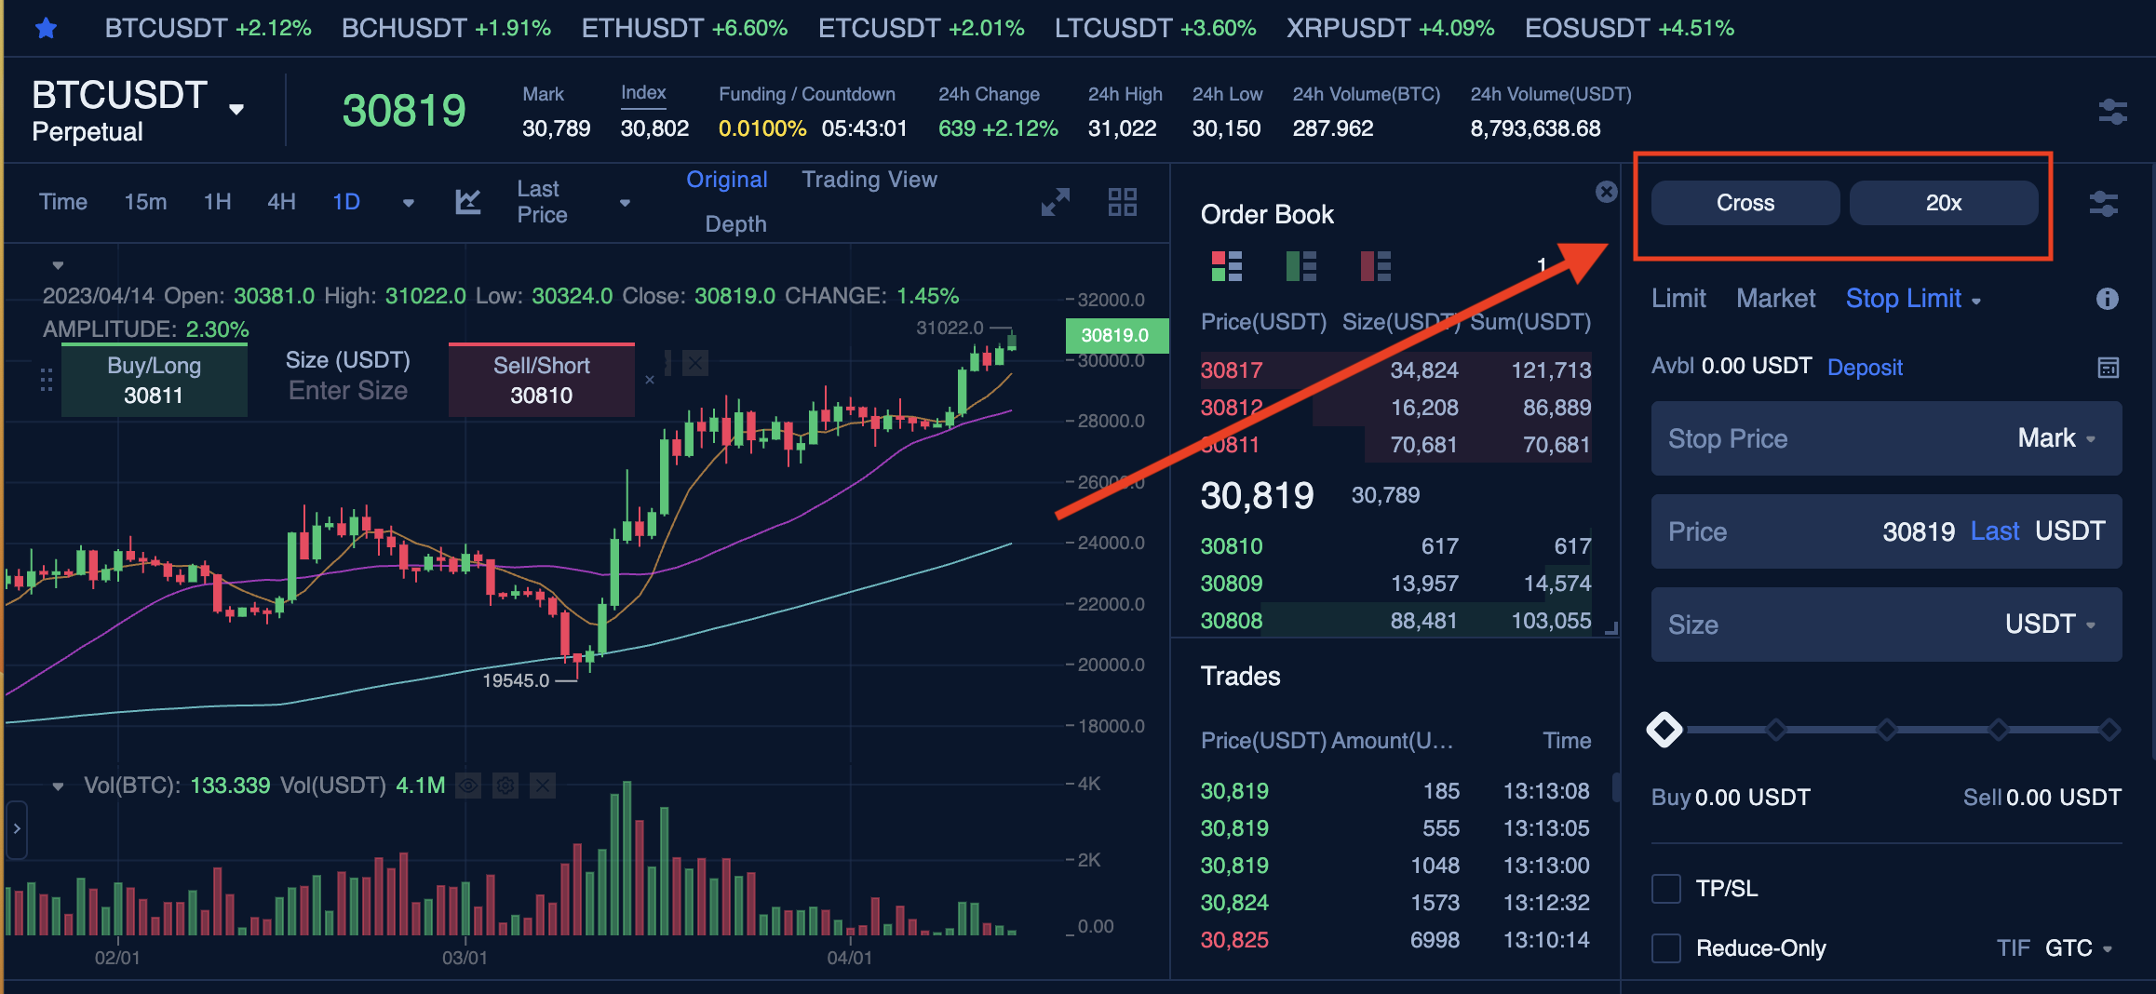Open the chart grid layout icon
The height and width of the screenshot is (994, 2156).
(x=1122, y=202)
